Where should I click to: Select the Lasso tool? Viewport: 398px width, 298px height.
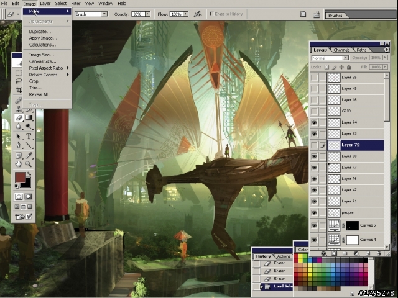point(18,81)
